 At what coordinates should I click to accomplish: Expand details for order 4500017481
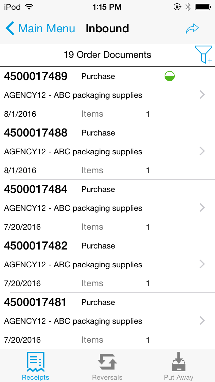[x=202, y=320]
